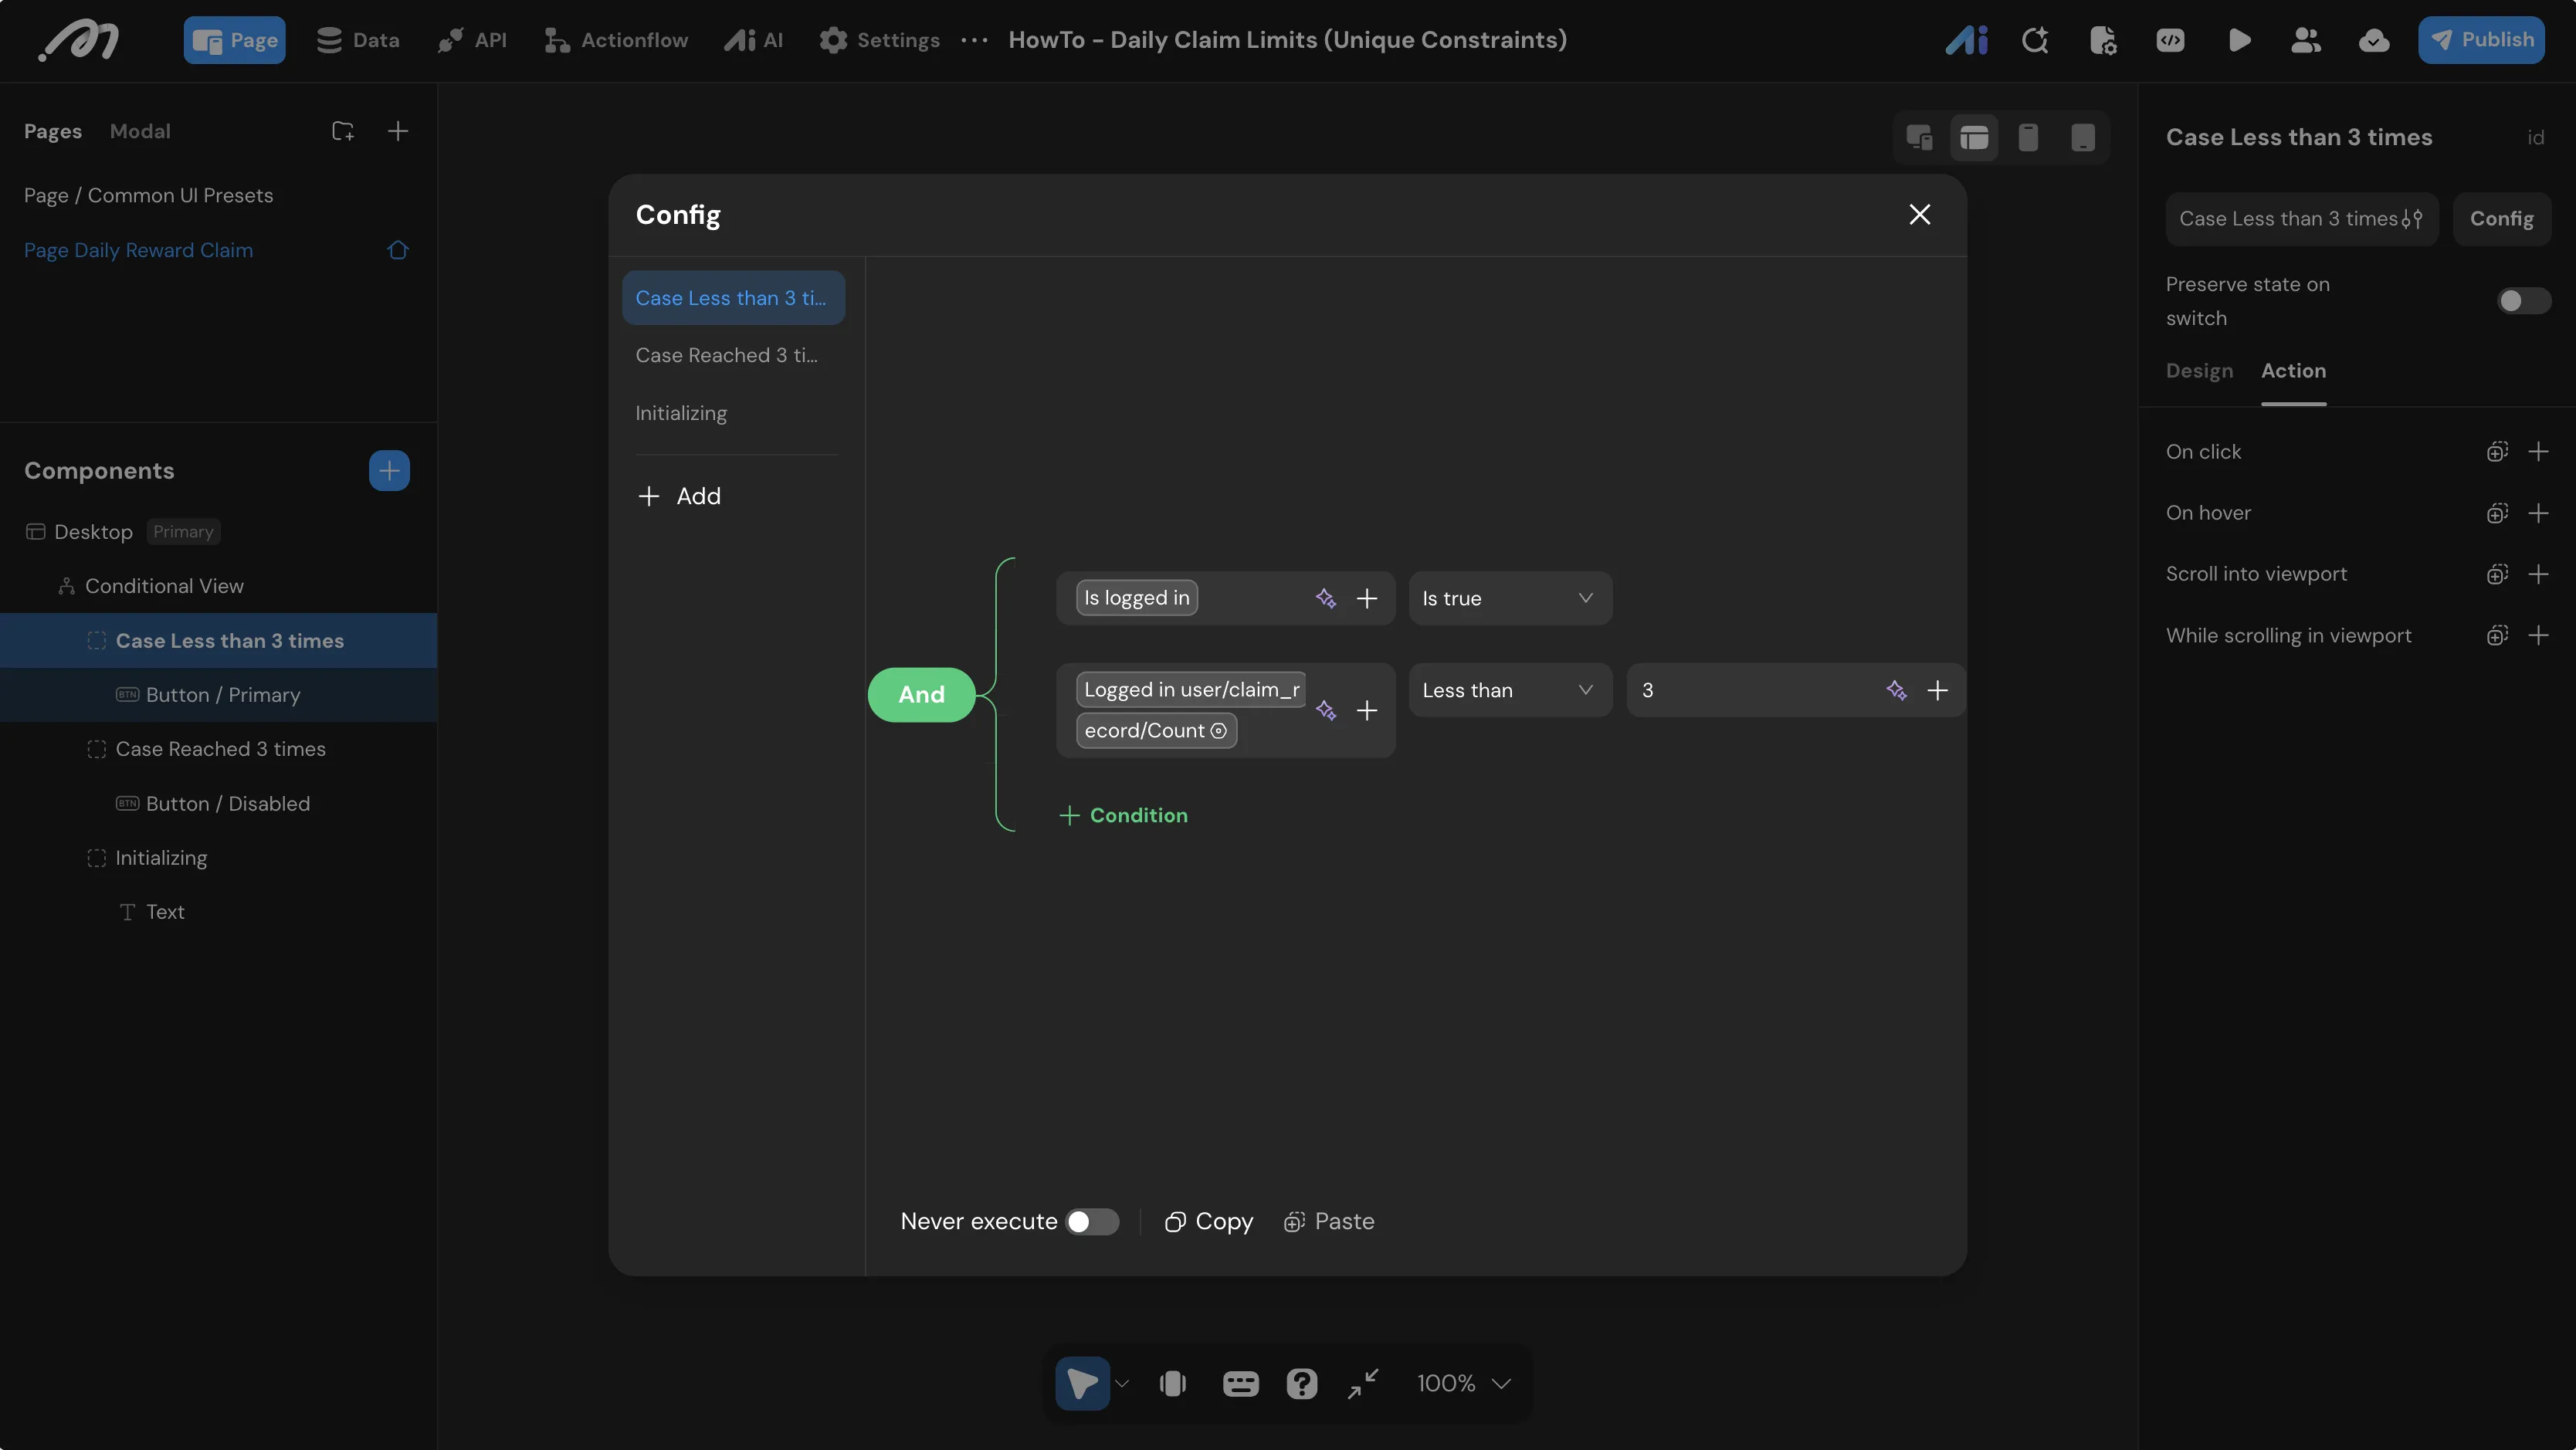The height and width of the screenshot is (1450, 2576).
Task: Switch to the Design tab in the right panel
Action: coord(2199,371)
